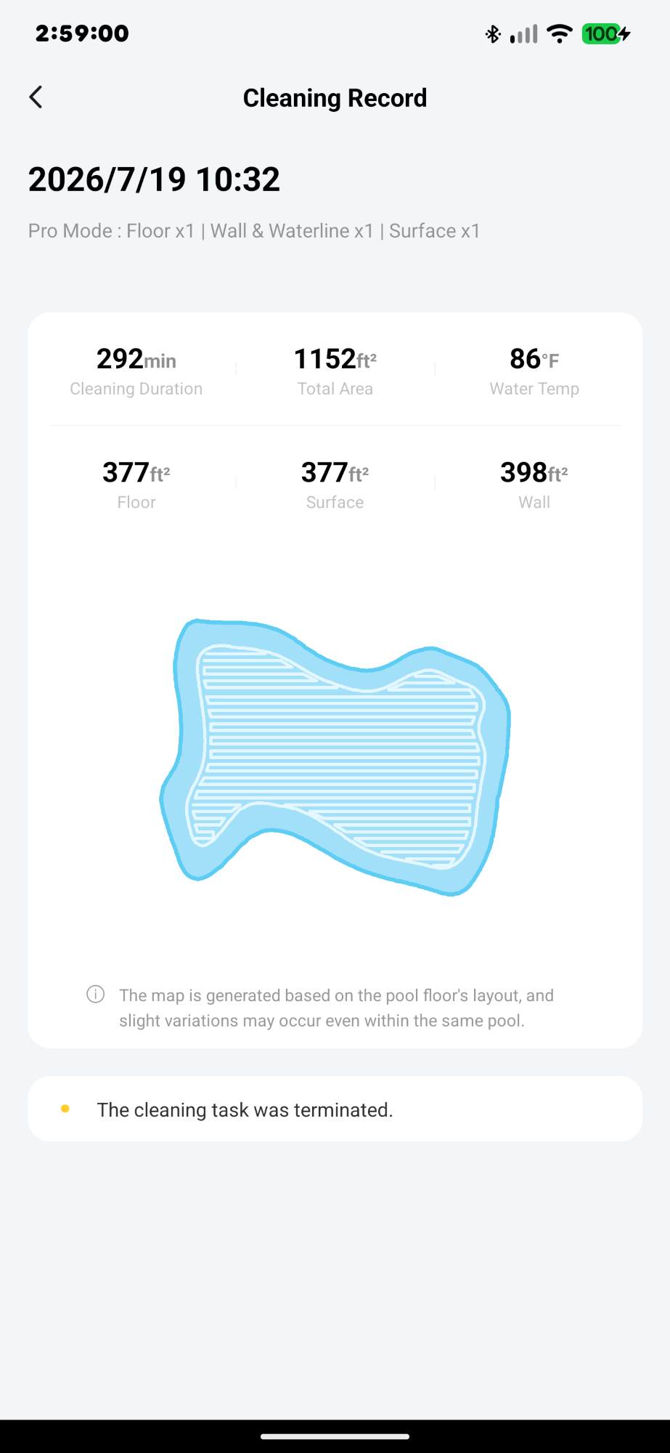The image size is (670, 1453).
Task: Select the 377 ft² Surface stat
Action: click(x=335, y=484)
